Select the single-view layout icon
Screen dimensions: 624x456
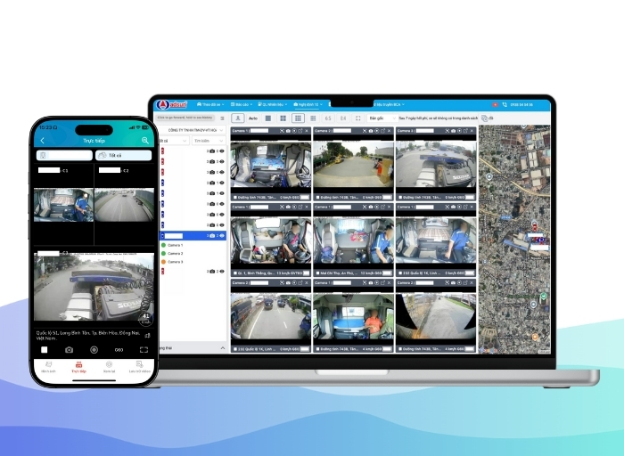pyautogui.click(x=268, y=118)
